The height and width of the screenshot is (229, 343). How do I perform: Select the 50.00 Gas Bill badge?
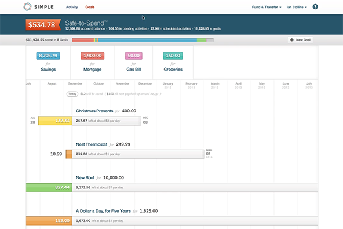[x=134, y=56]
